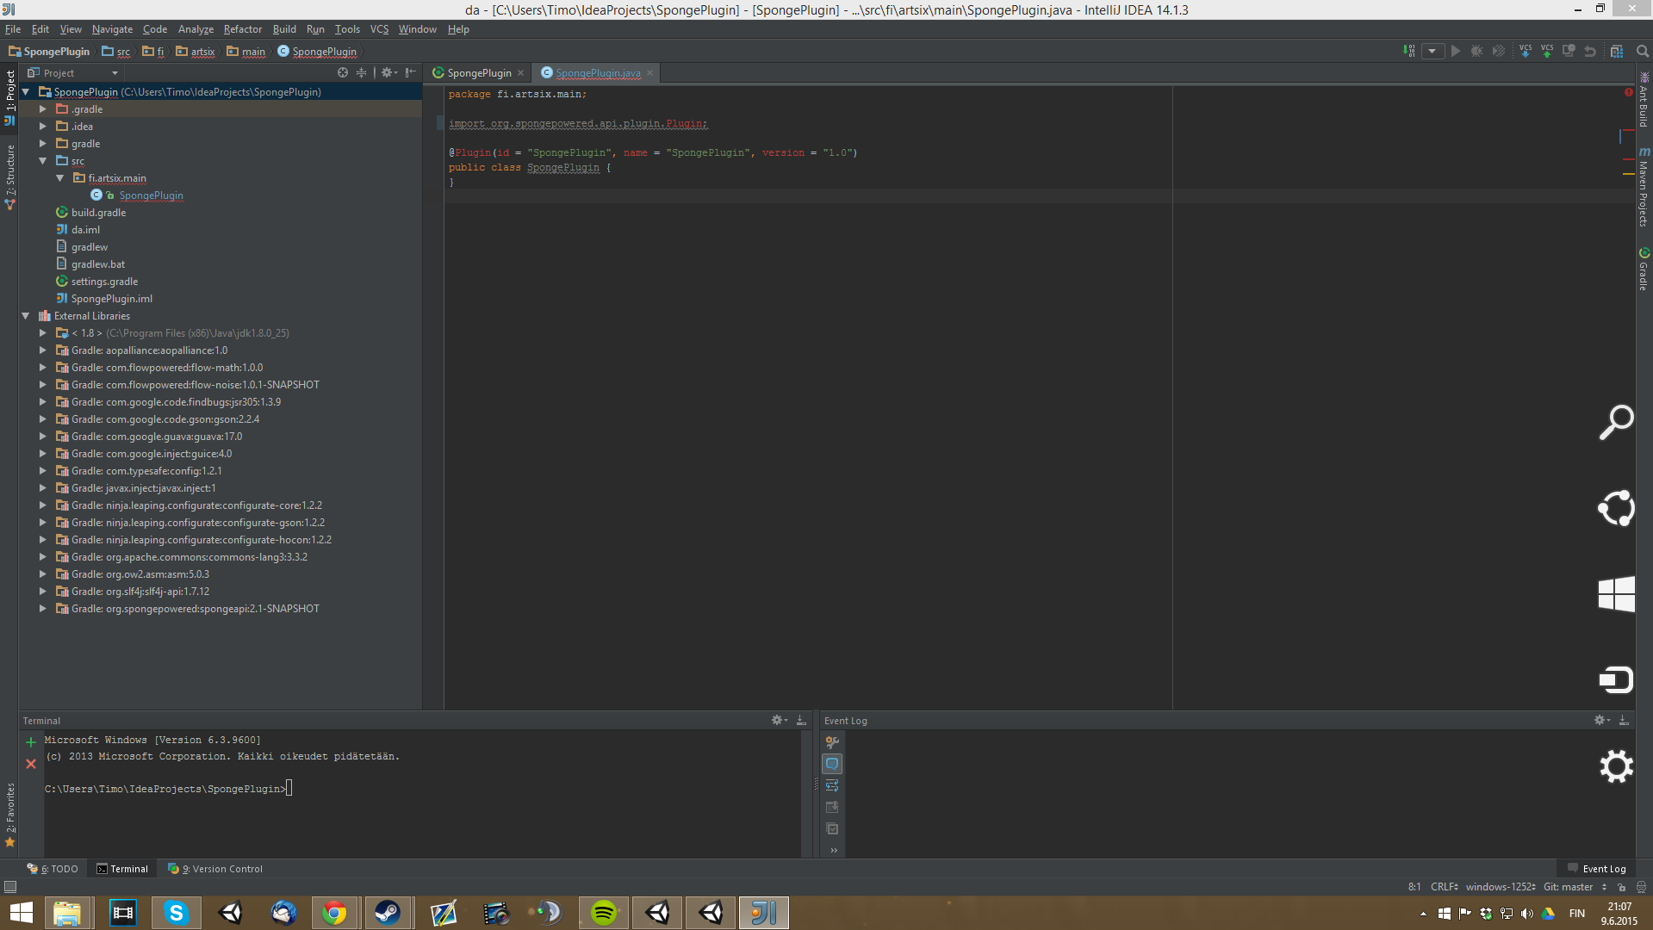This screenshot has height=930, width=1653.
Task: Open the File menu
Action: pos(13,28)
